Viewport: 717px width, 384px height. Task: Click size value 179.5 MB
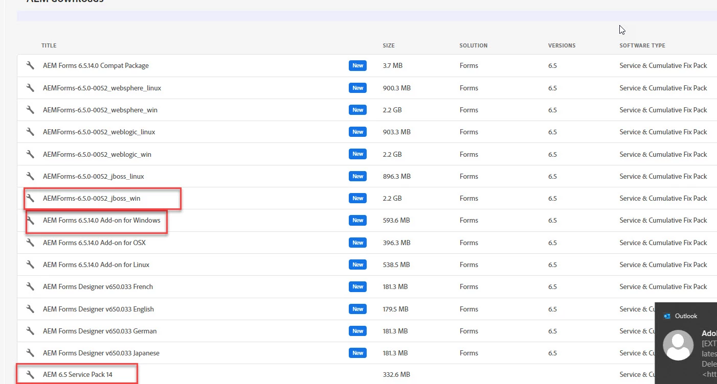tap(395, 309)
